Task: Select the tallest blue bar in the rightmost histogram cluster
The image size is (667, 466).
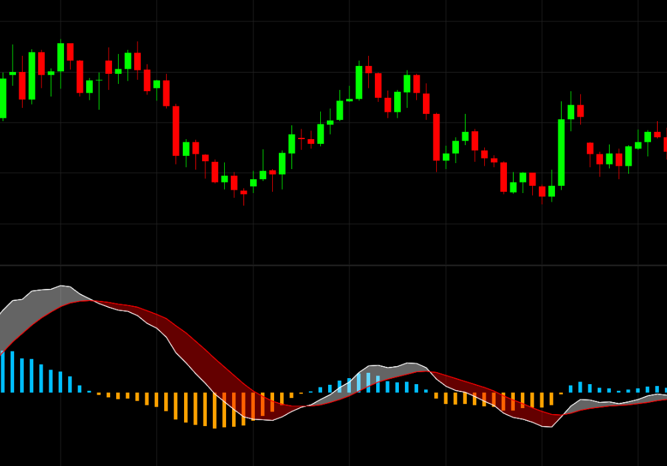Action: 580,387
